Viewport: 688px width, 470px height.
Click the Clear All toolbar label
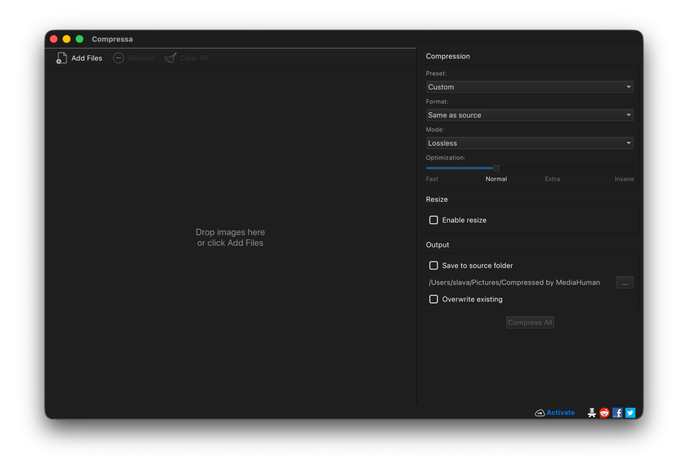pyautogui.click(x=194, y=58)
